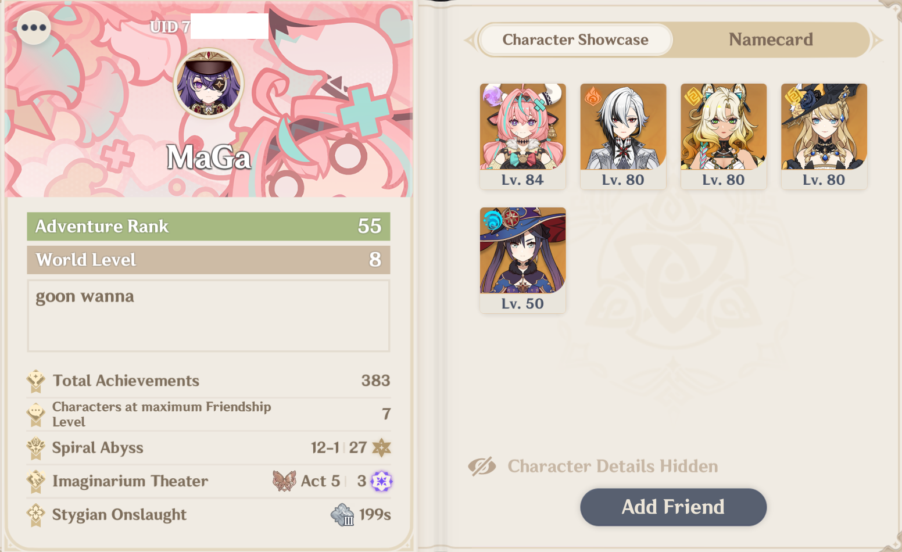This screenshot has width=902, height=552.
Task: Select the Lv. 50 Hydro witch-hat character
Action: point(522,260)
